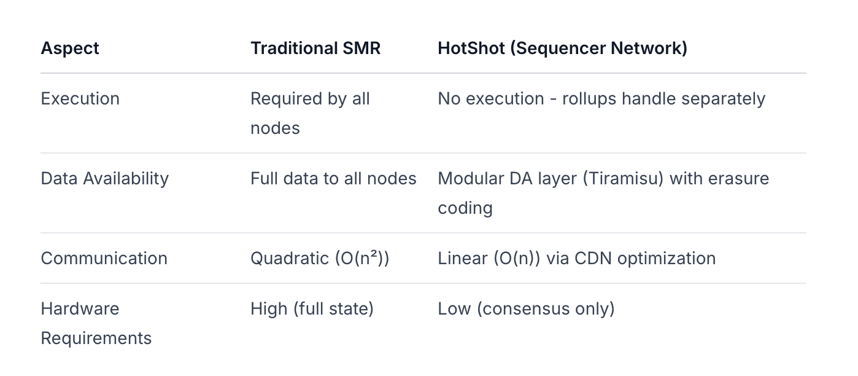Click the word "Tiramisu" in the table
This screenshot has height=376, width=858.
[x=623, y=179]
